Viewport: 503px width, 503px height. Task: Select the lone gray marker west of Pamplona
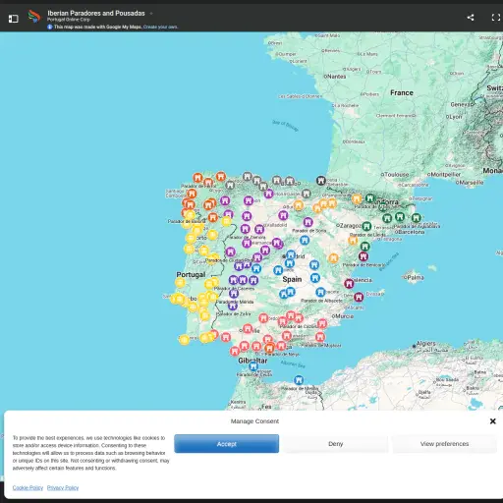307,194
